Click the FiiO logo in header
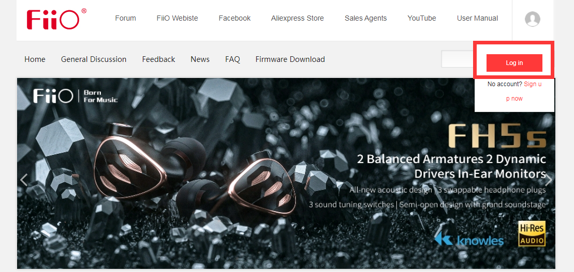Screen dimensions: 574x272 tap(56, 19)
